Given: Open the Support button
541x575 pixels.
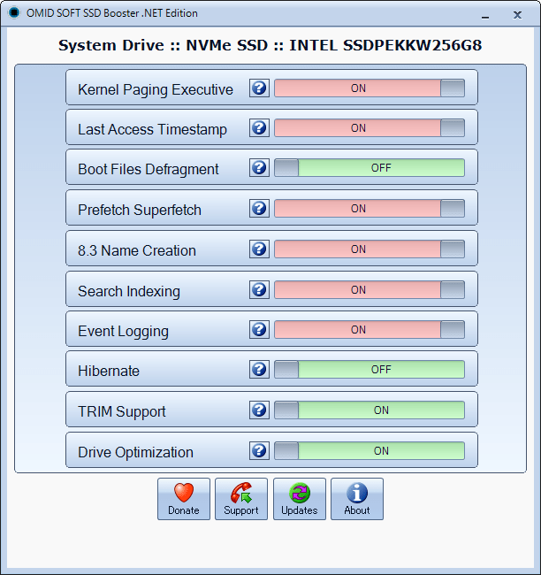Looking at the screenshot, I should pos(241,499).
